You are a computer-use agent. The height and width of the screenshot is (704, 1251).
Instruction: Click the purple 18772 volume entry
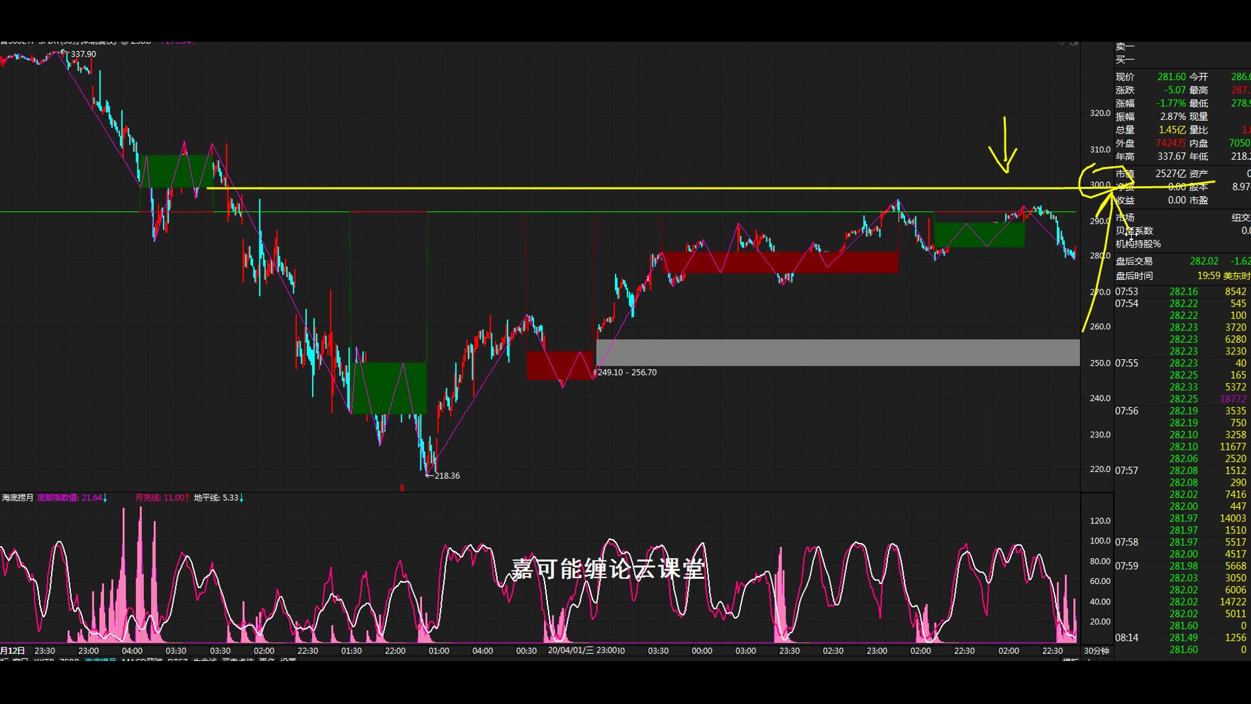pyautogui.click(x=1233, y=399)
